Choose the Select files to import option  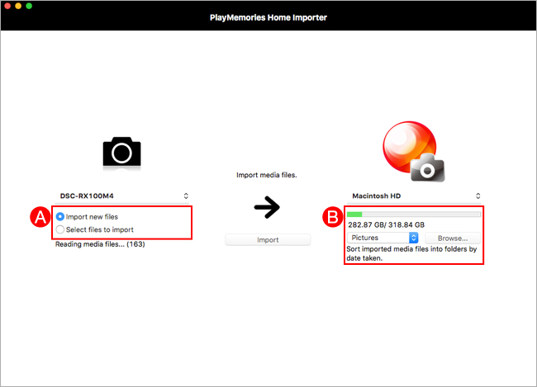coord(60,229)
